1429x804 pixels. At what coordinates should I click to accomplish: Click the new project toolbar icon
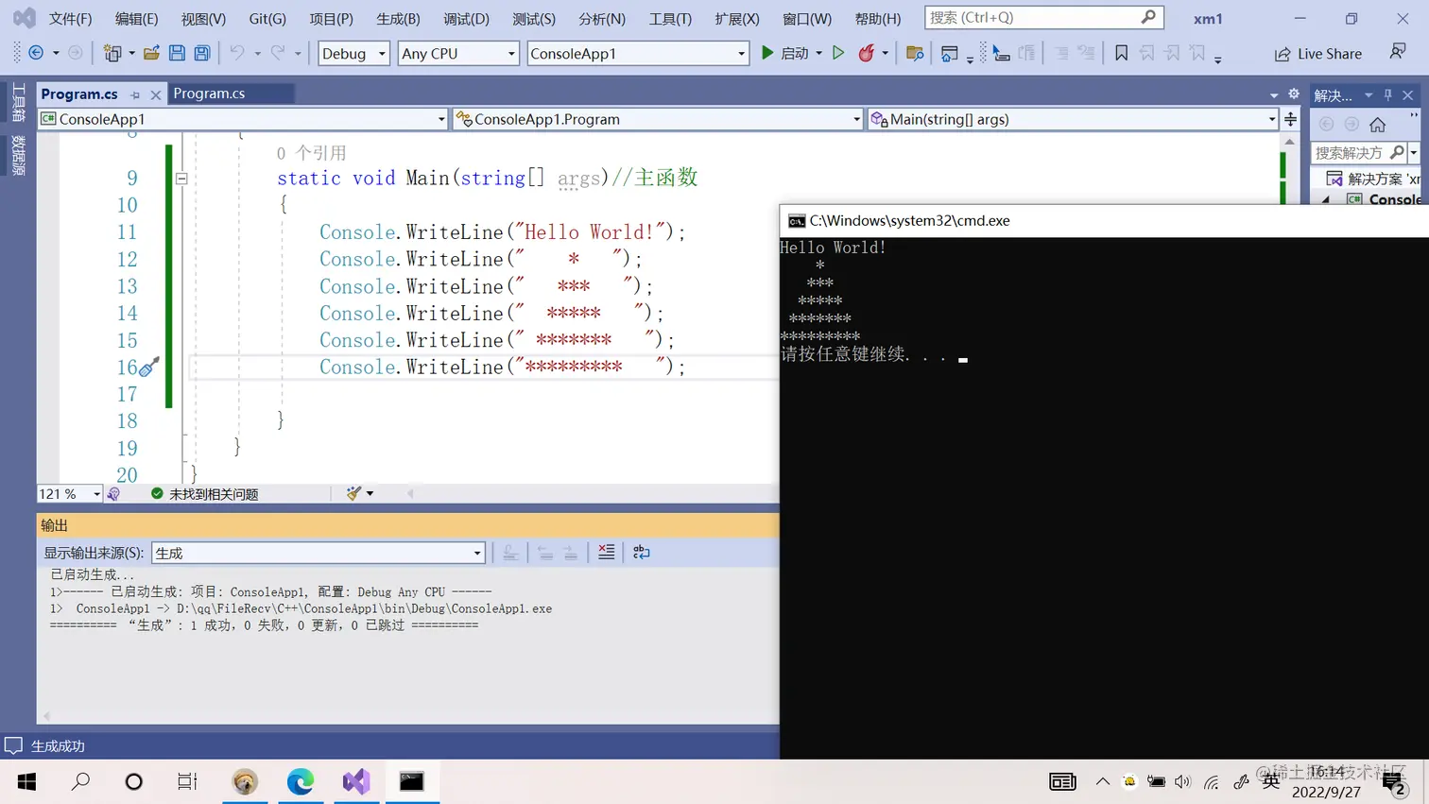point(112,53)
